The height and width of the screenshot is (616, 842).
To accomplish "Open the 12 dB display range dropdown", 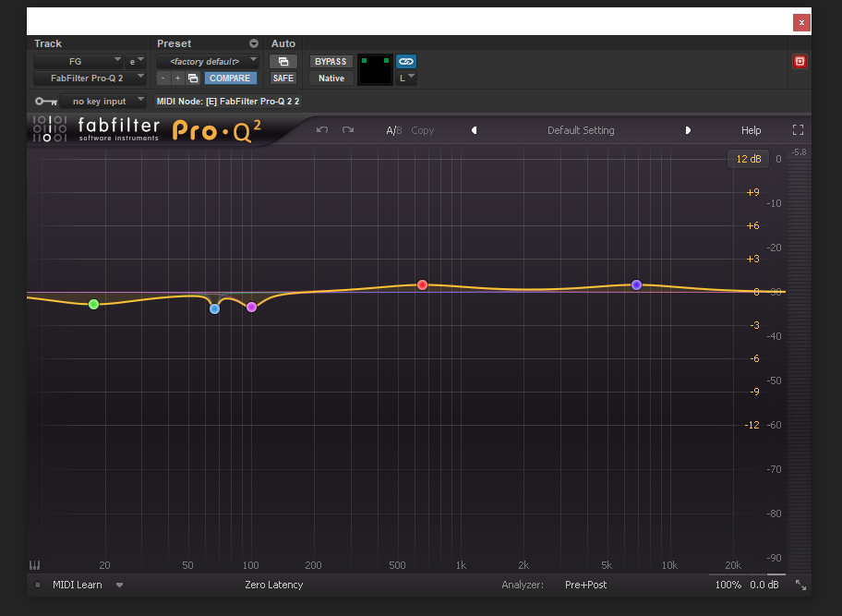I will coord(748,159).
